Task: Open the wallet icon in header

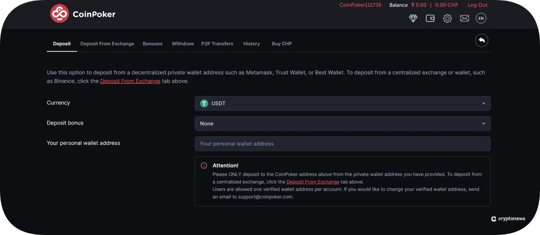Action: pyautogui.click(x=430, y=18)
